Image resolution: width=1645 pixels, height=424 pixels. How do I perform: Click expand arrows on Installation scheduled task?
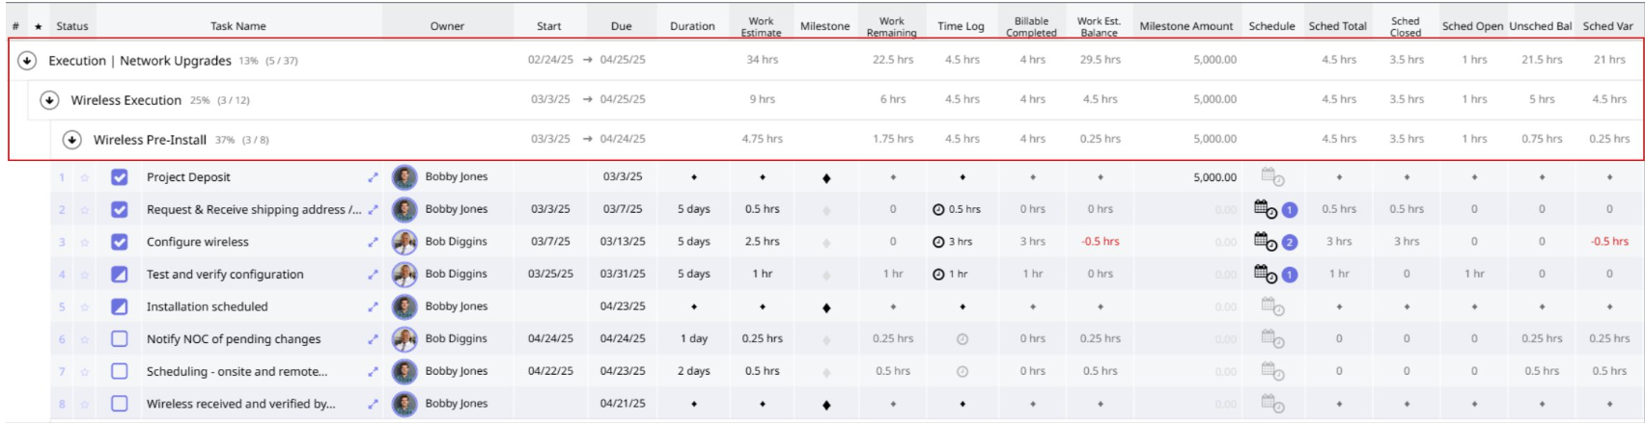pyautogui.click(x=373, y=307)
